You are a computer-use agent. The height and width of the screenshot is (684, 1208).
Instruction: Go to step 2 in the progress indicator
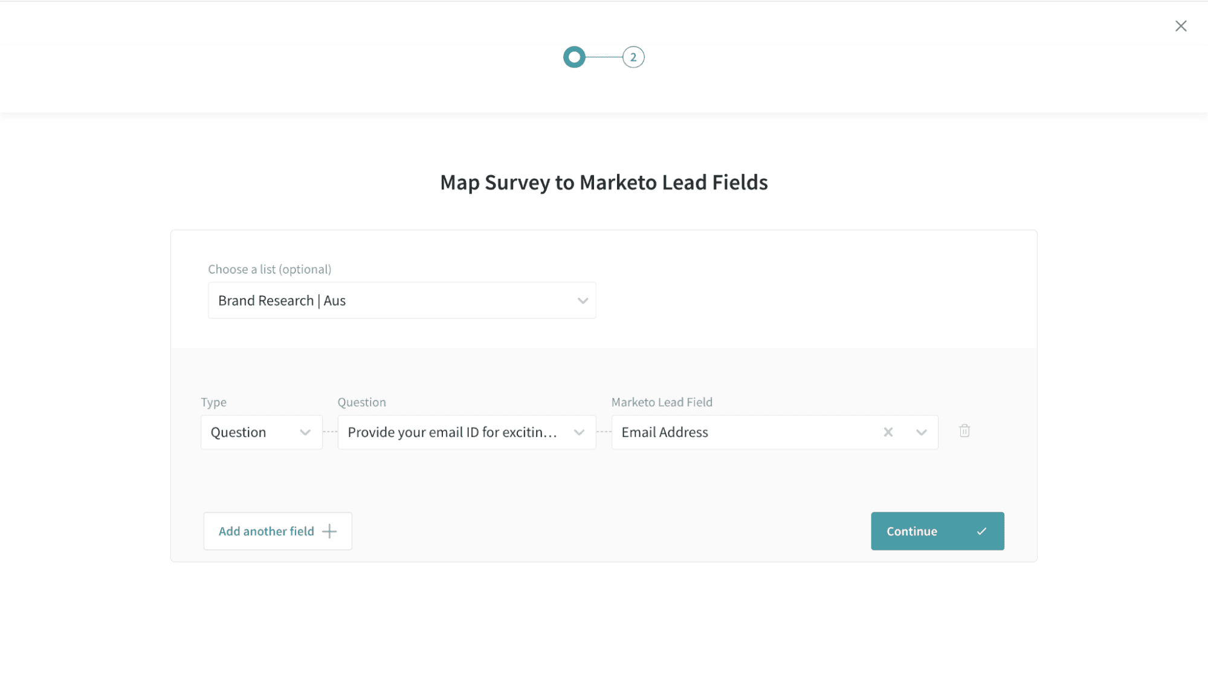633,57
